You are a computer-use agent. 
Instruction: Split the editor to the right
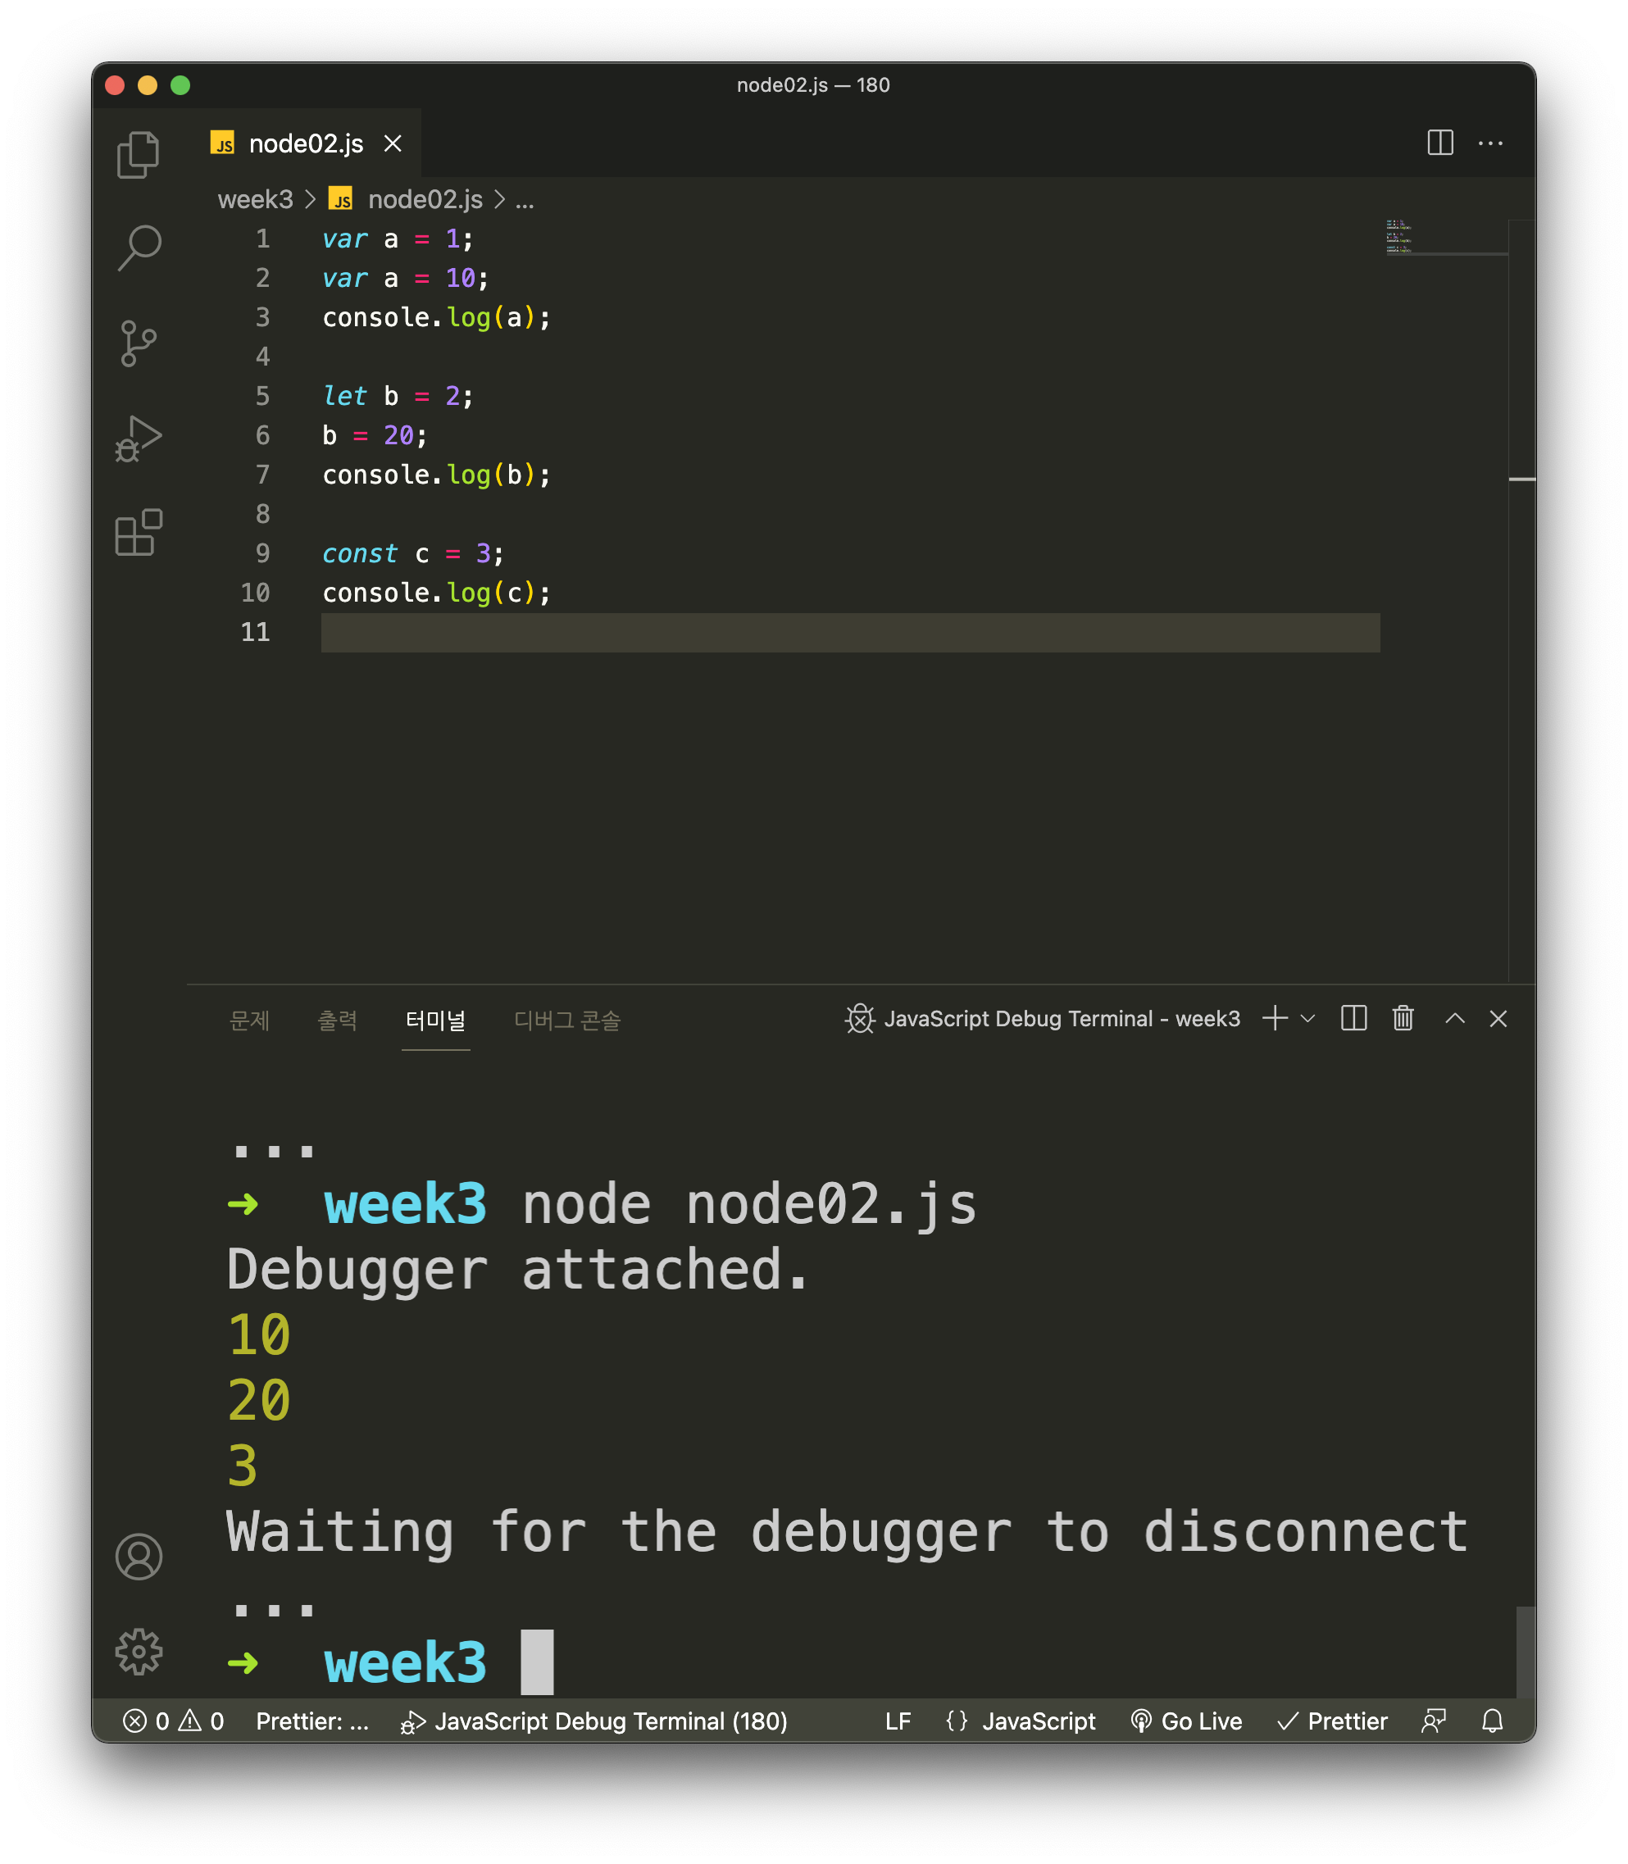(1440, 143)
